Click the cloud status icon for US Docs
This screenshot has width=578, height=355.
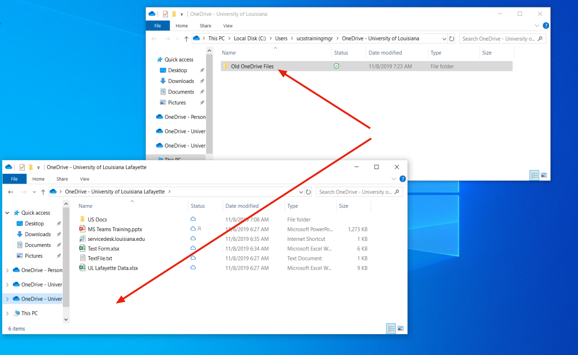coord(193,219)
